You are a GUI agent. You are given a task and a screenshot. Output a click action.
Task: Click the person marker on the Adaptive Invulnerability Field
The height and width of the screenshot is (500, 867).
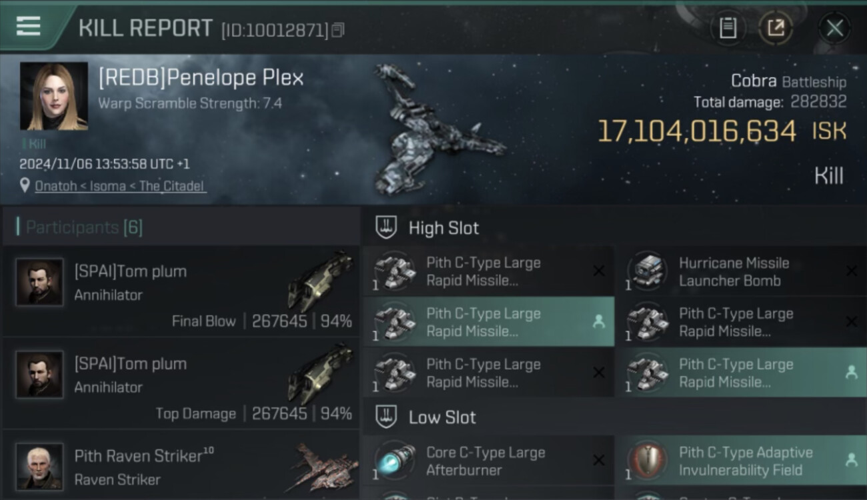coord(851,459)
